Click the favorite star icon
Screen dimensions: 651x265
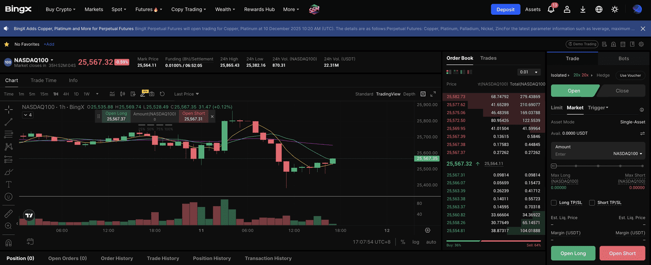7,44
